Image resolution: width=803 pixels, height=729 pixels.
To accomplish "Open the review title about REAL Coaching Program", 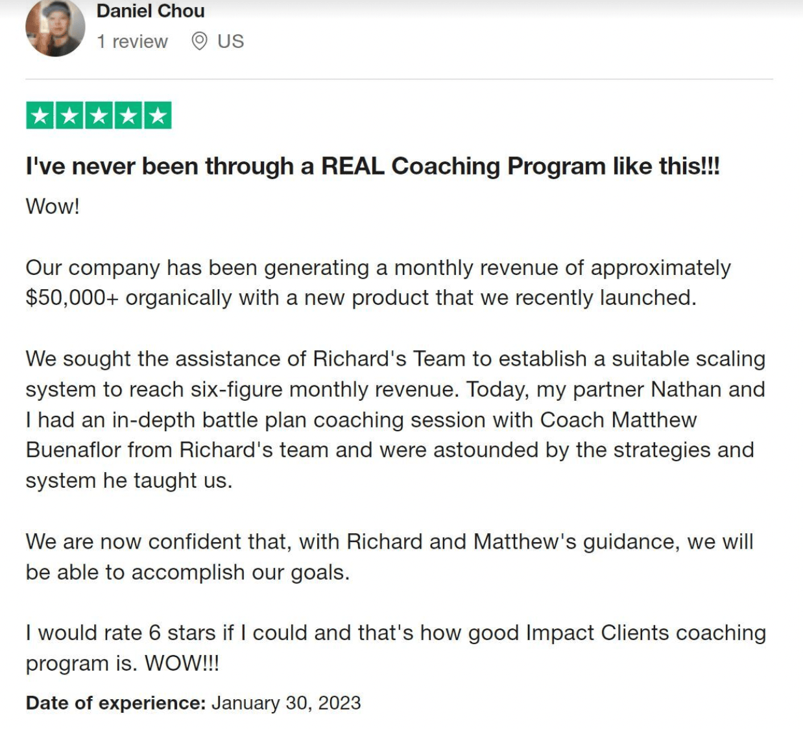I will point(372,167).
